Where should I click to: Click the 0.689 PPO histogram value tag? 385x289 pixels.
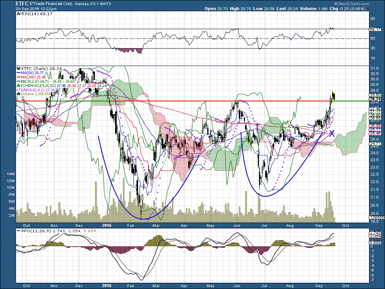375,242
